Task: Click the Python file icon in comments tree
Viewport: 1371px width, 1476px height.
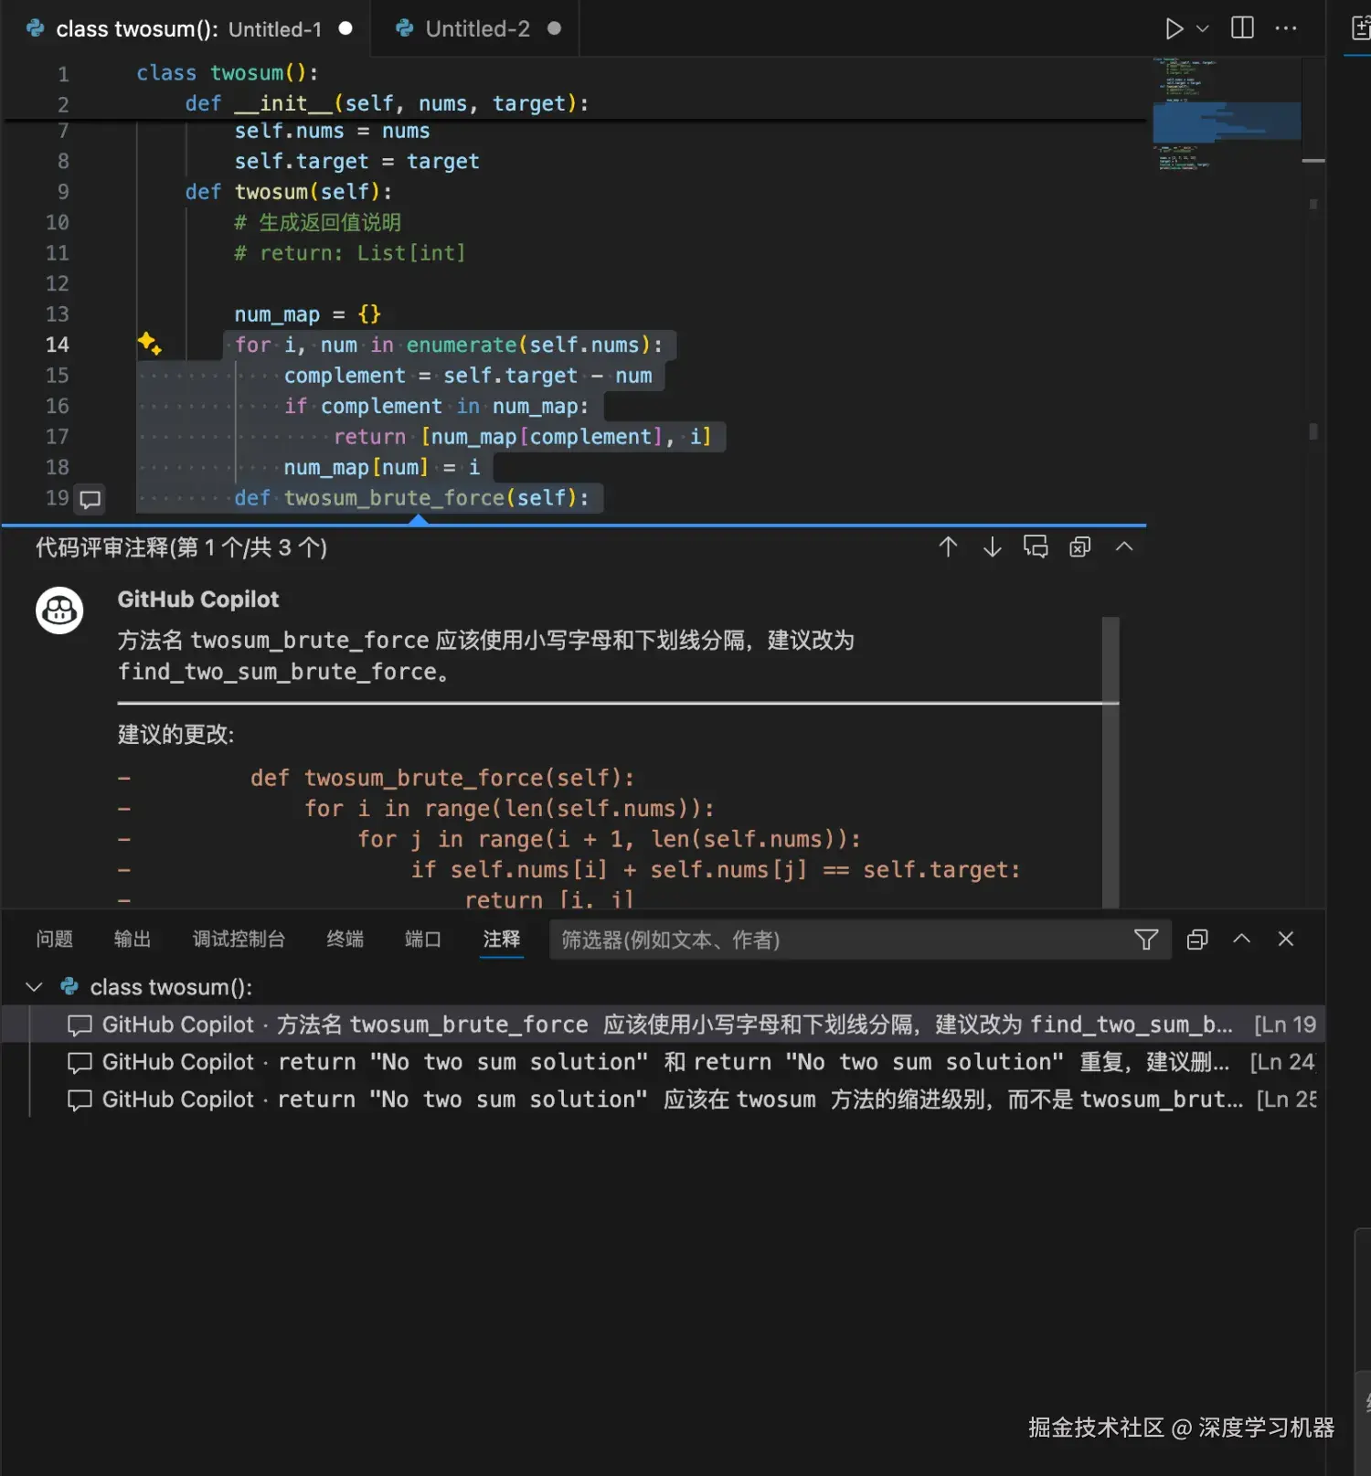Action: coord(69,987)
